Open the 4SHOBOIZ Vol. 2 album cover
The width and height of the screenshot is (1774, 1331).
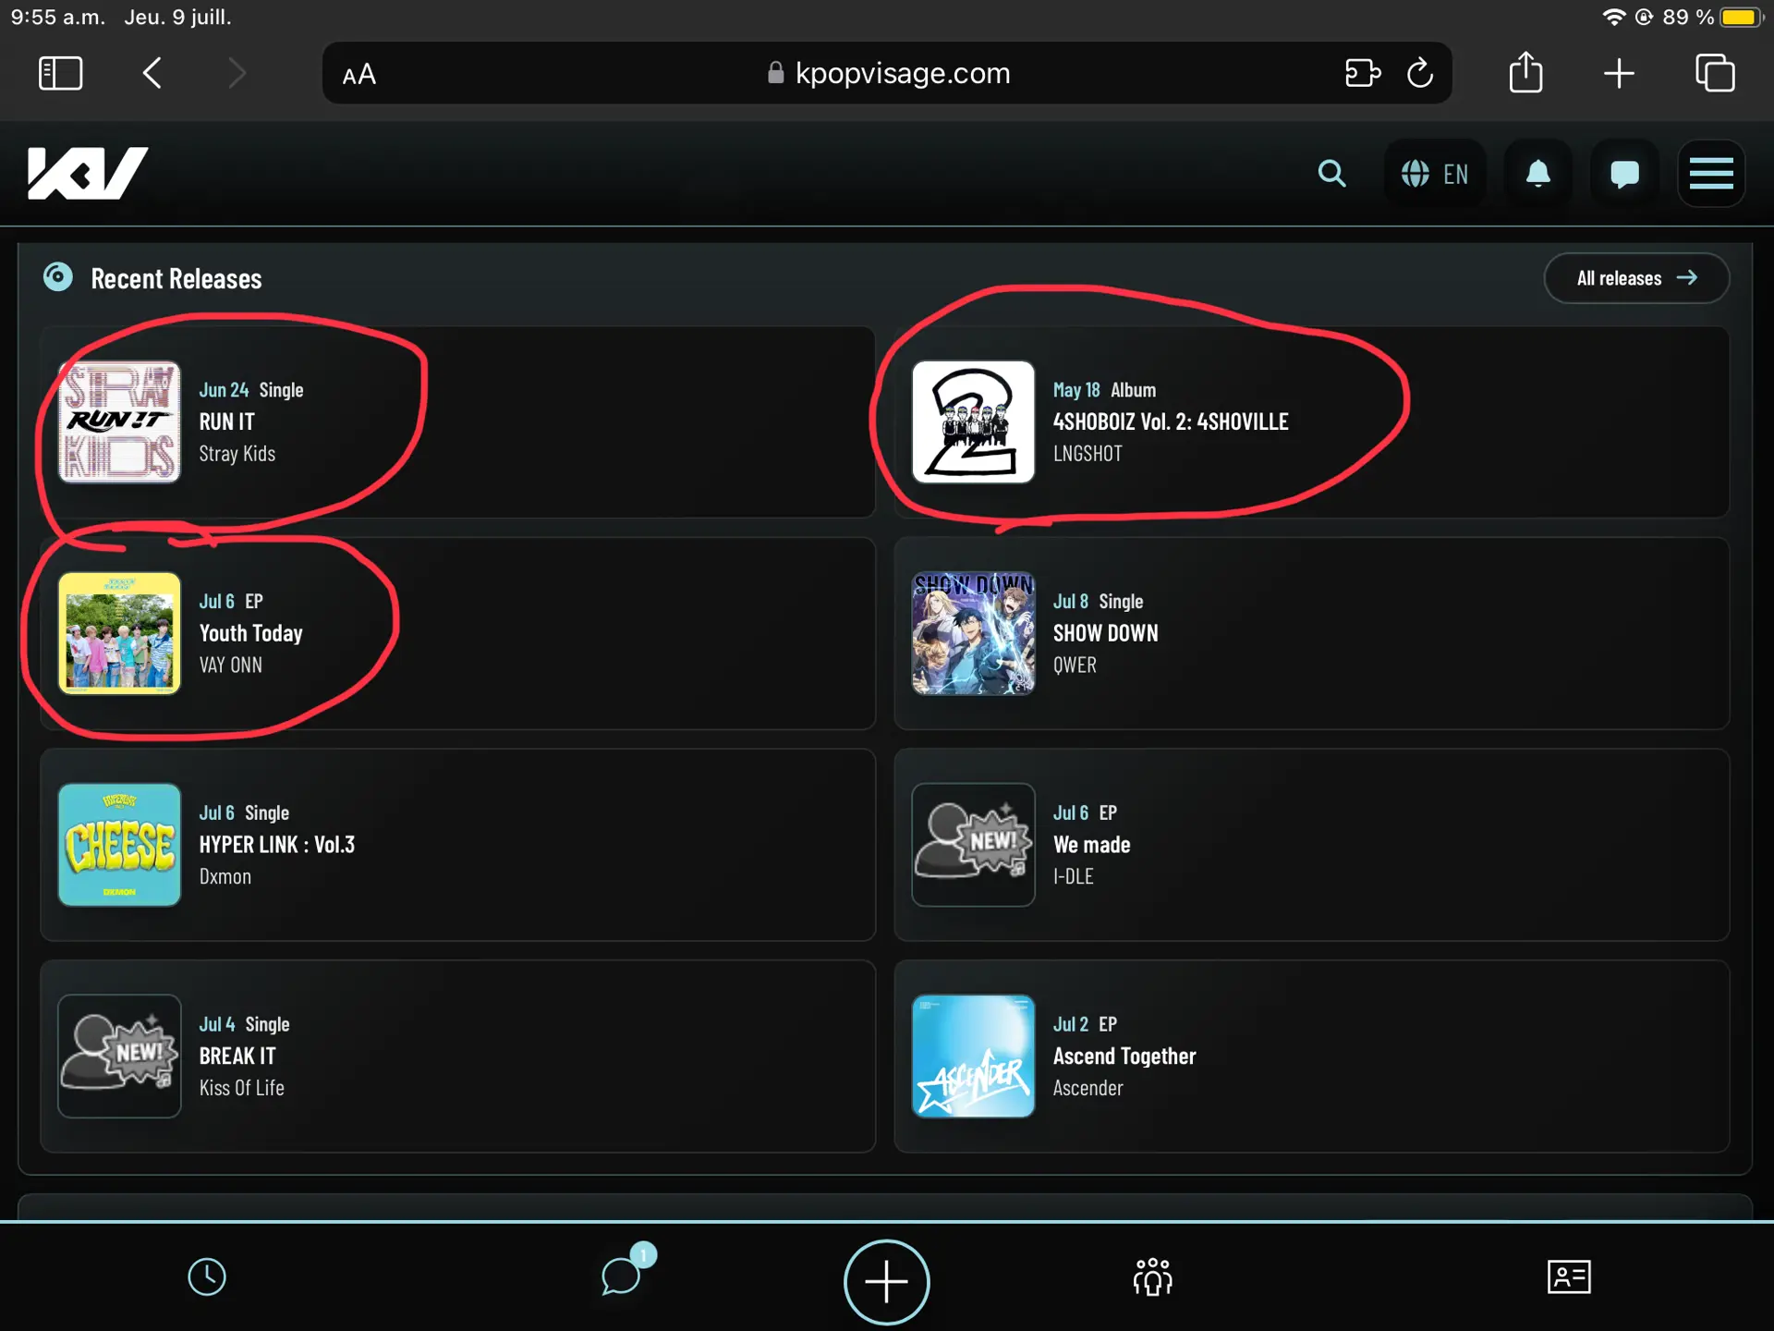[973, 421]
